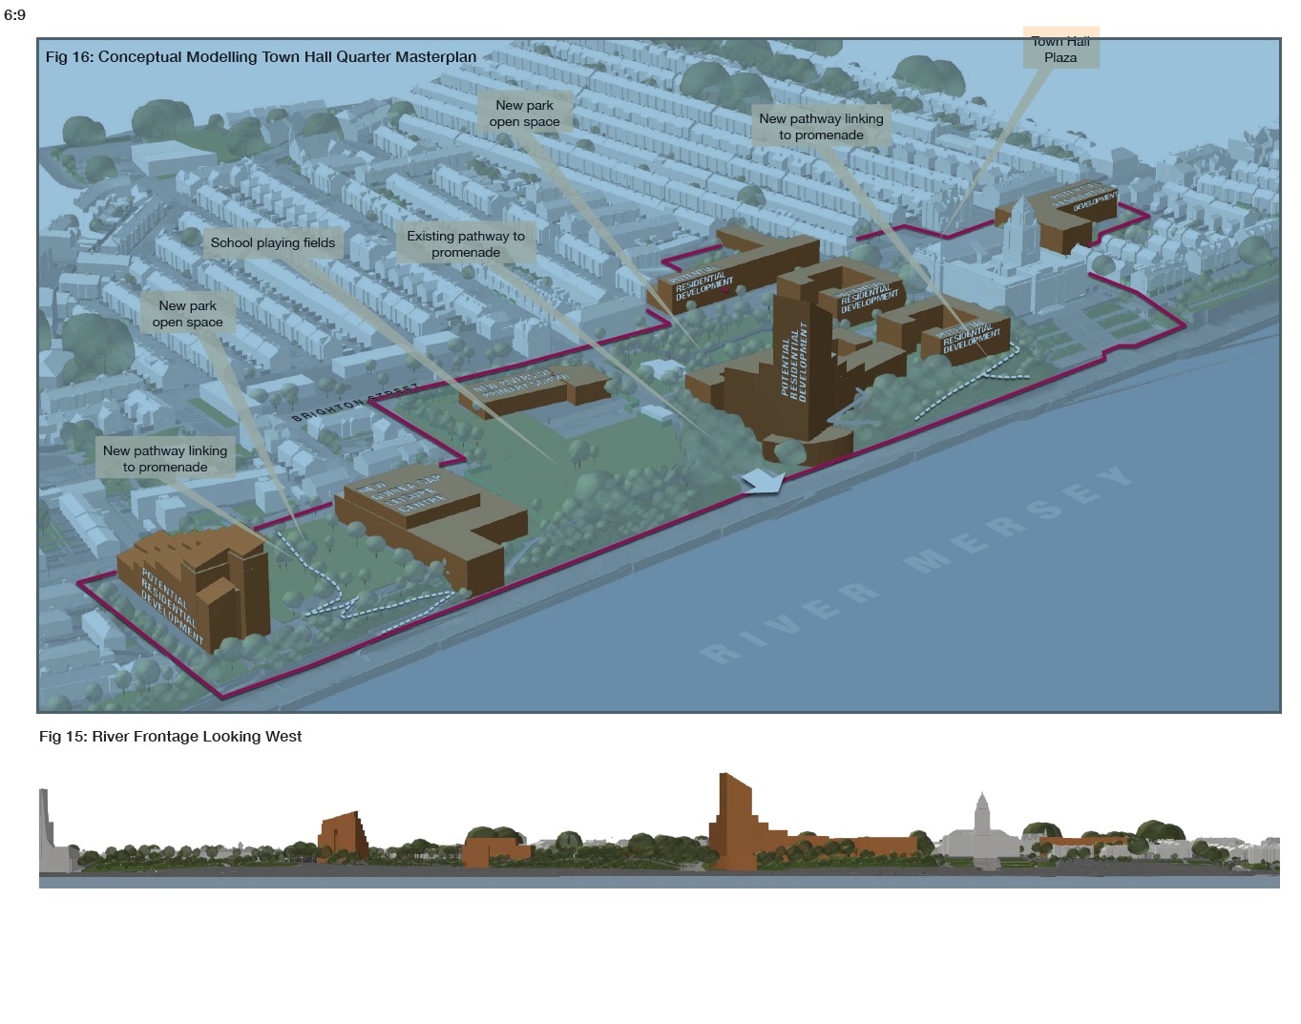
Task: Click the Fig 15 River Frontage caption
Action: 170,737
